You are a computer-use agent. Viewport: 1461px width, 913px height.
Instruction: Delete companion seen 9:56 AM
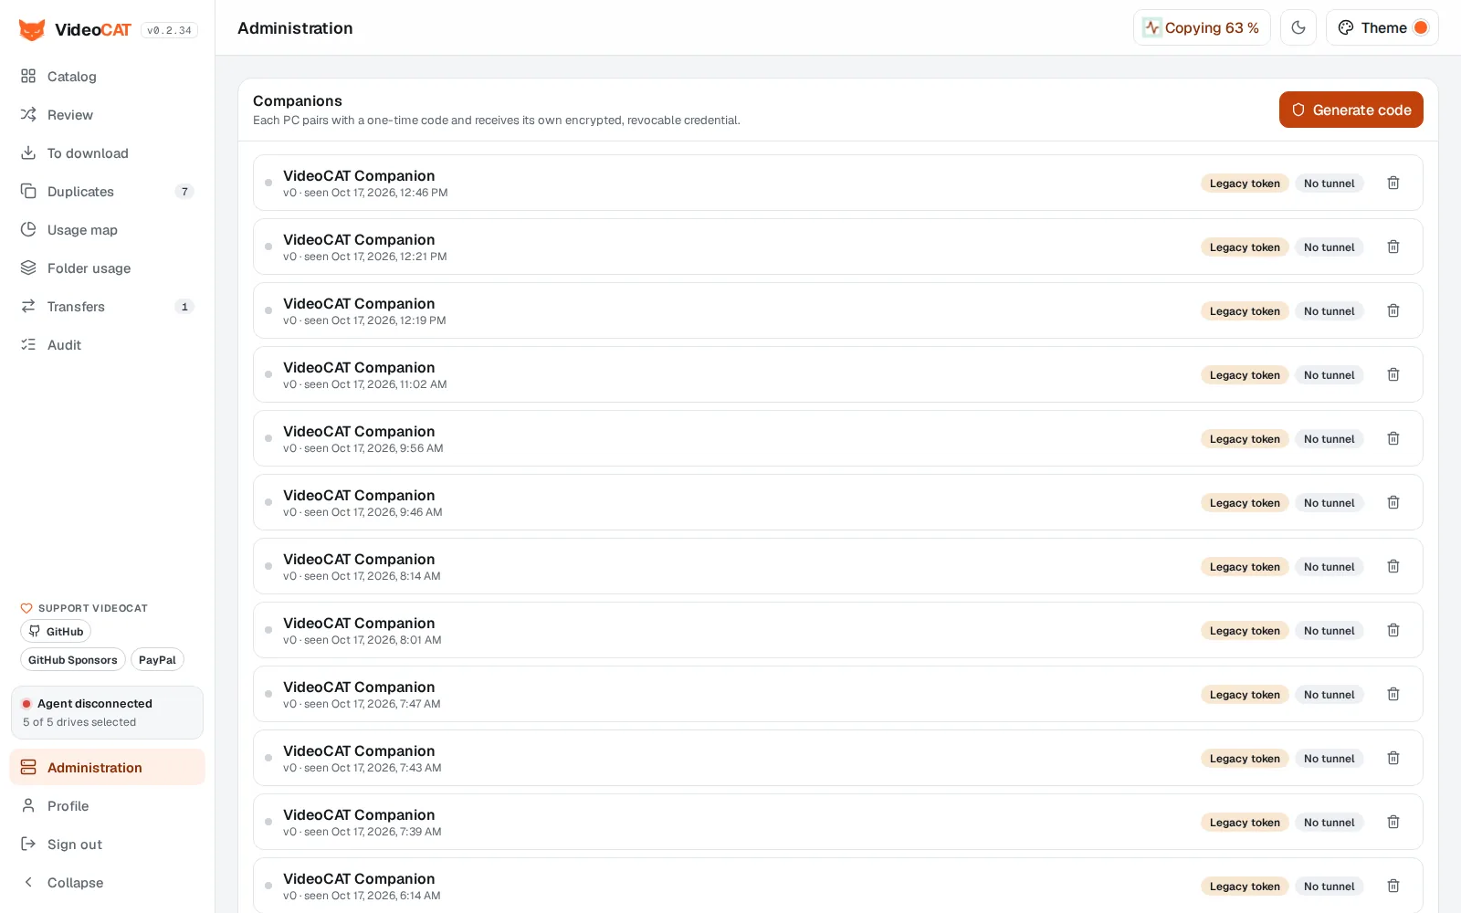[x=1393, y=438]
